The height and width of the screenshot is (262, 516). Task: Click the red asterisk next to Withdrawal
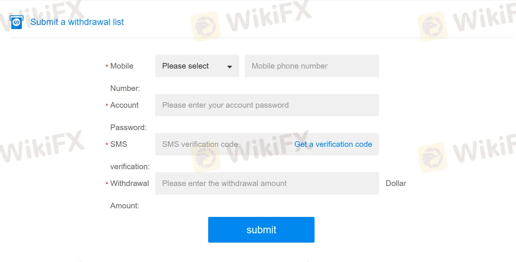pos(107,184)
